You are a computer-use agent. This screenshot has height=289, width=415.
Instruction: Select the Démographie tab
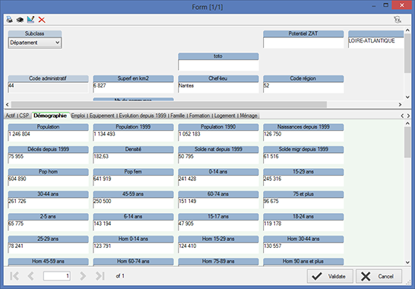[50, 116]
